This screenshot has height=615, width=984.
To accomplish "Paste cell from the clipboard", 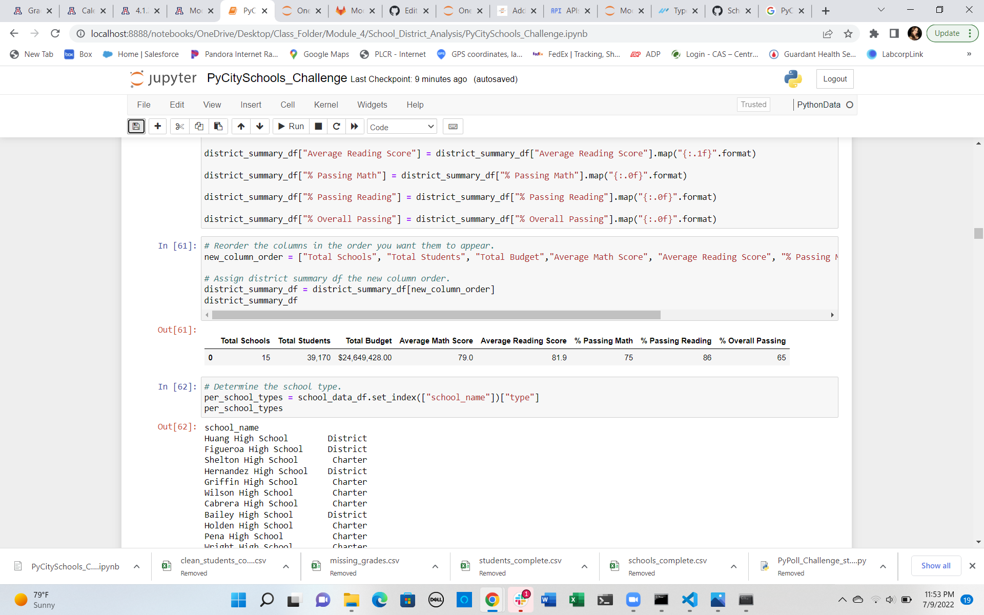I will coord(218,126).
